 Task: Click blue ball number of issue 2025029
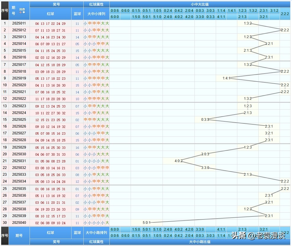(77, 148)
